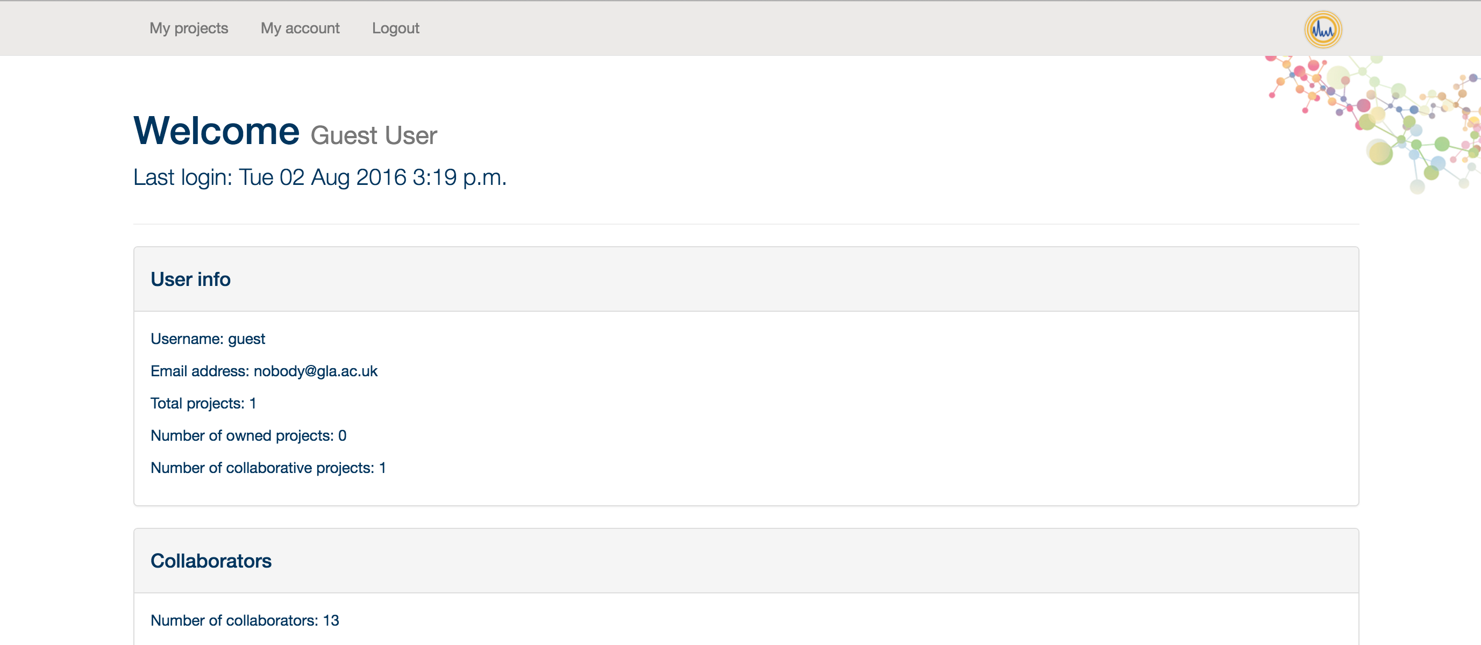Click the User info panel header
This screenshot has width=1481, height=645.
[746, 279]
